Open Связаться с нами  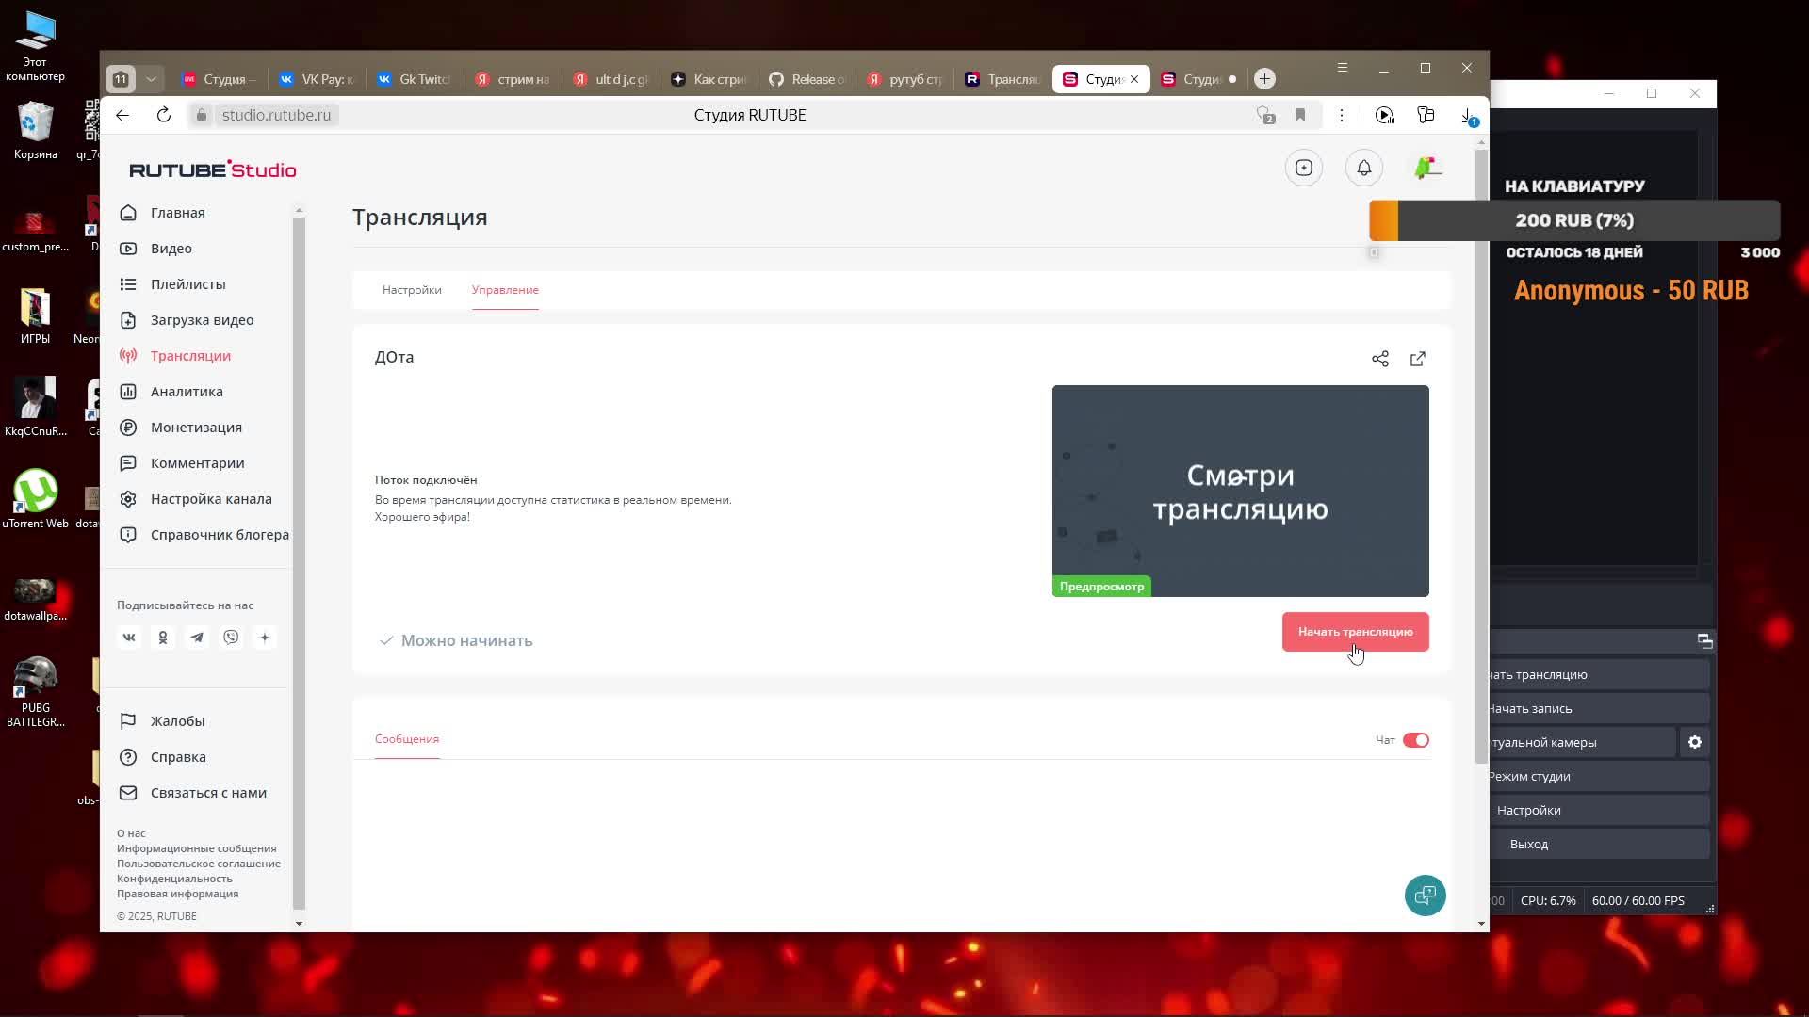(x=208, y=793)
